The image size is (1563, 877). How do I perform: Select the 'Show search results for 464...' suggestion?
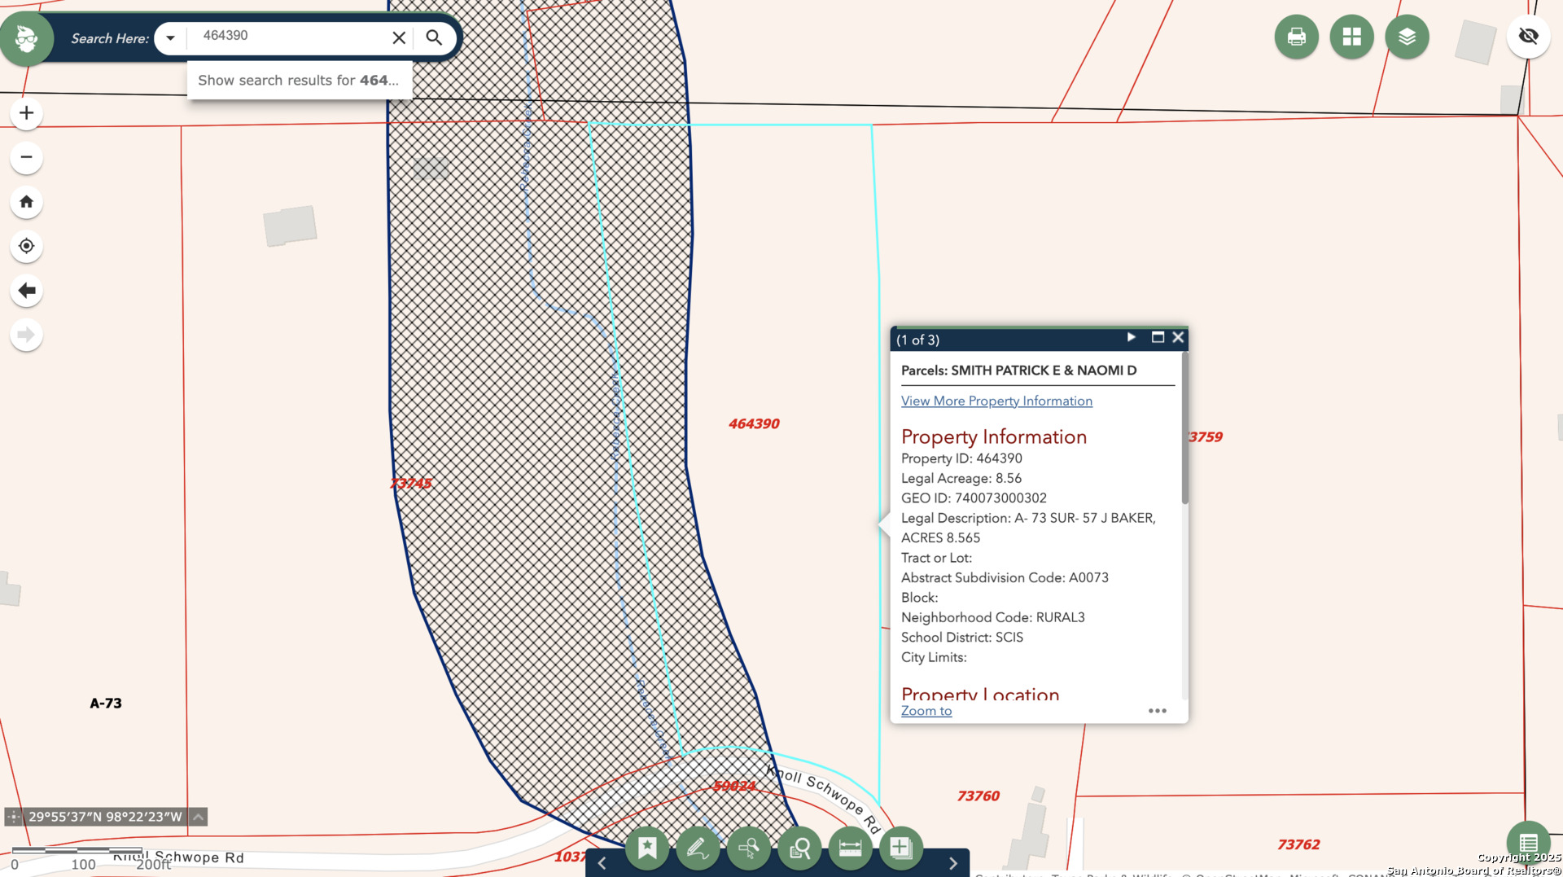point(299,81)
